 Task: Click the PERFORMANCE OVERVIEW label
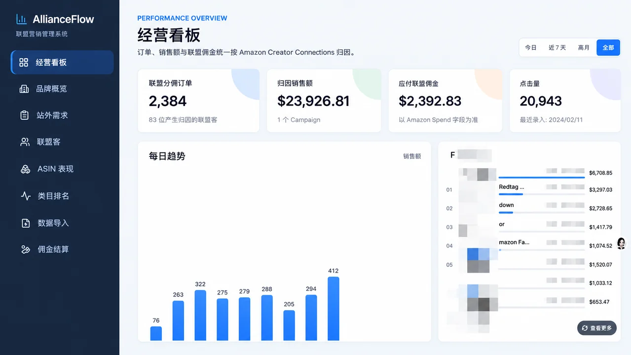point(182,18)
